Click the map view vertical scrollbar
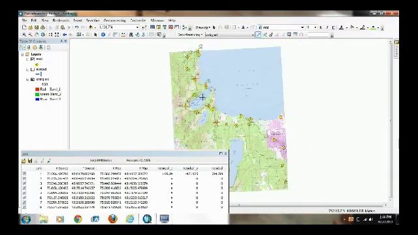The image size is (418, 235). [x=391, y=120]
